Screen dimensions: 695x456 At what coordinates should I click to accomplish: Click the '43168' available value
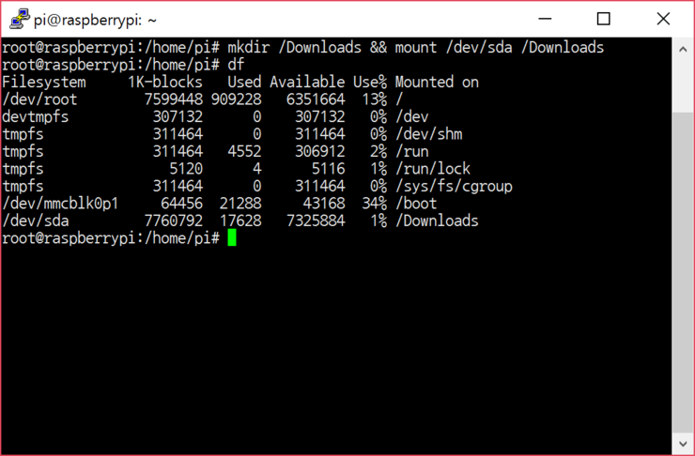[x=324, y=204]
